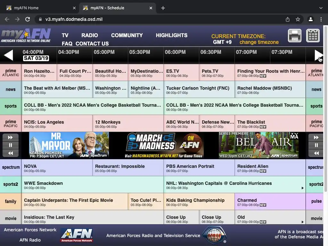Open March Madness on AFN banner
Viewport: 328px width, 246px height.
click(164, 145)
